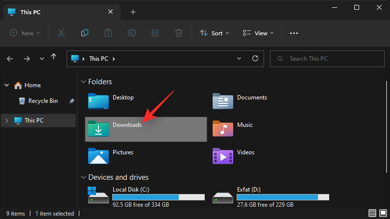Image resolution: width=390 pixels, height=219 pixels.
Task: Click the Delete trash icon
Action: point(178,33)
